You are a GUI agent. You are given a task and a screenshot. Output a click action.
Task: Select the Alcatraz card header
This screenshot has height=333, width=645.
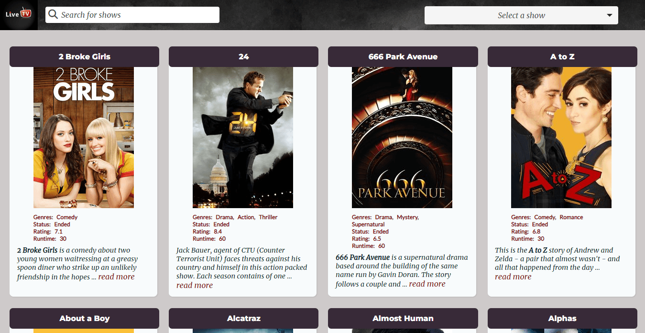[243, 318]
